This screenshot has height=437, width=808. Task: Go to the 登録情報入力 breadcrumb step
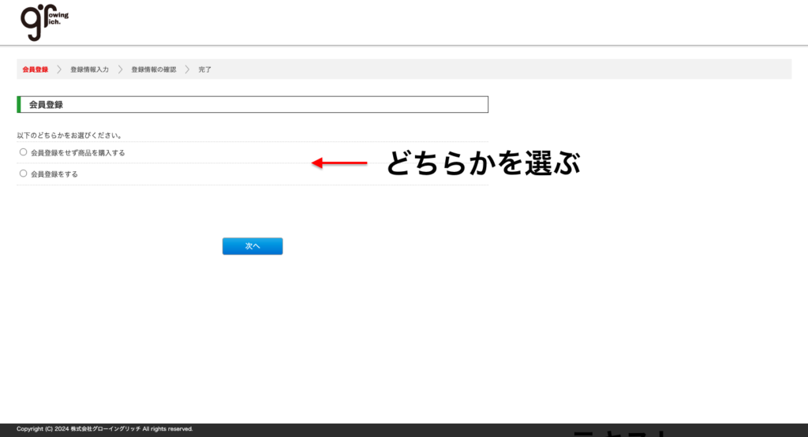pyautogui.click(x=89, y=69)
